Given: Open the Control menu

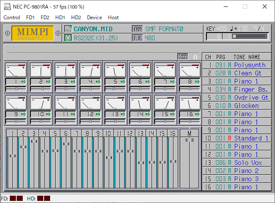Looking at the screenshot, I should click(x=12, y=18).
